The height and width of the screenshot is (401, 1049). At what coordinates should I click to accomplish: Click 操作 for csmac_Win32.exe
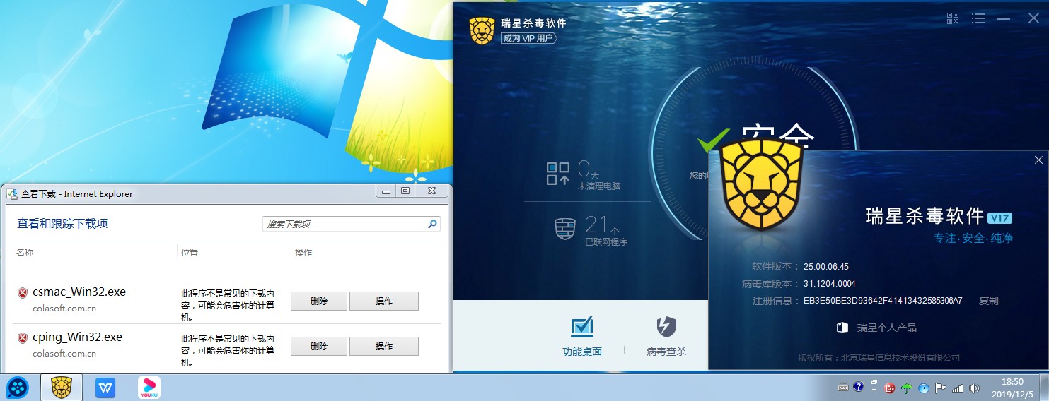tap(384, 301)
